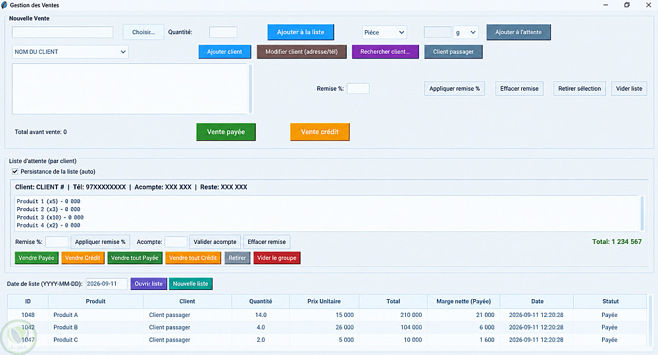Toggle Persistance de la liste checkbox

click(15, 172)
